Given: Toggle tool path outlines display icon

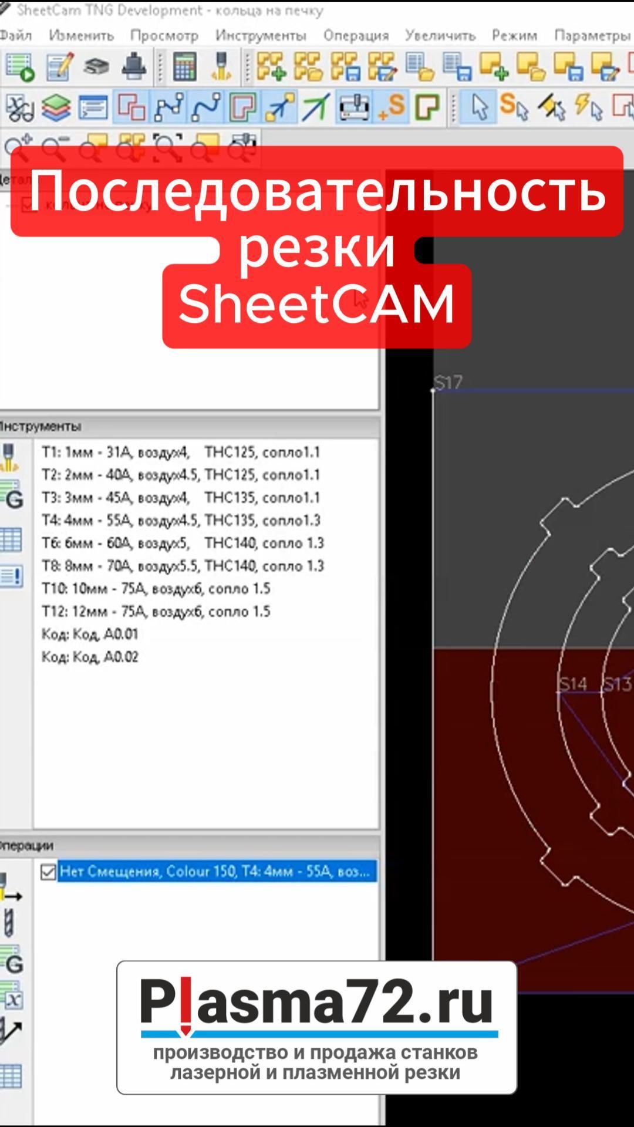Looking at the screenshot, I should (x=243, y=107).
